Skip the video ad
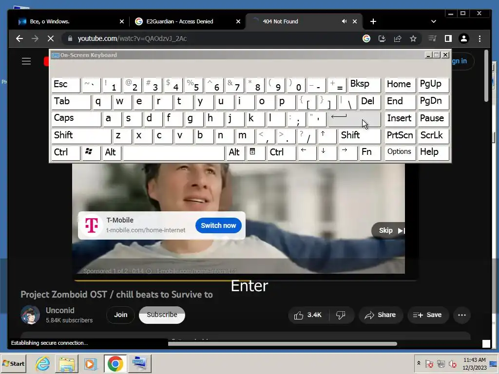Viewport: 499px width, 374px height. click(x=389, y=230)
